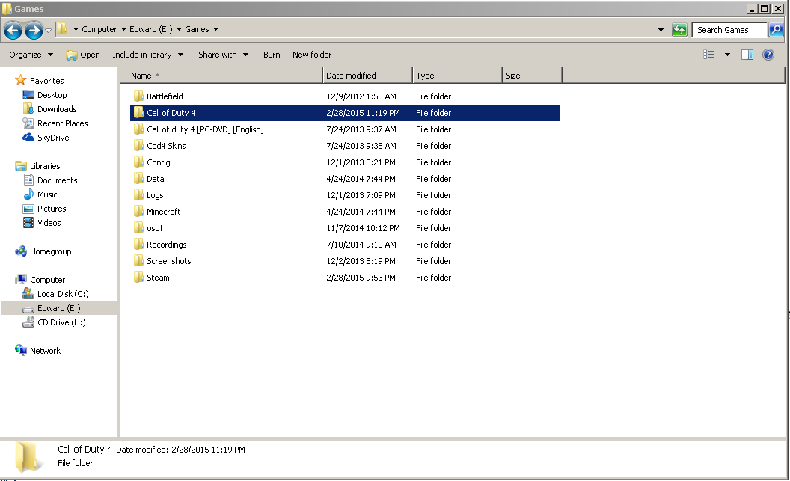Sort by the Name column header
Image resolution: width=790 pixels, height=481 pixels.
tap(221, 76)
